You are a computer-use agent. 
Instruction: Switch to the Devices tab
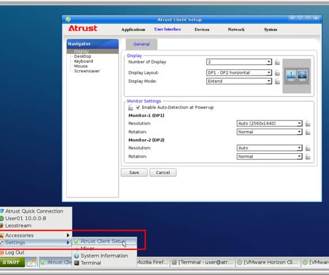[x=202, y=30]
